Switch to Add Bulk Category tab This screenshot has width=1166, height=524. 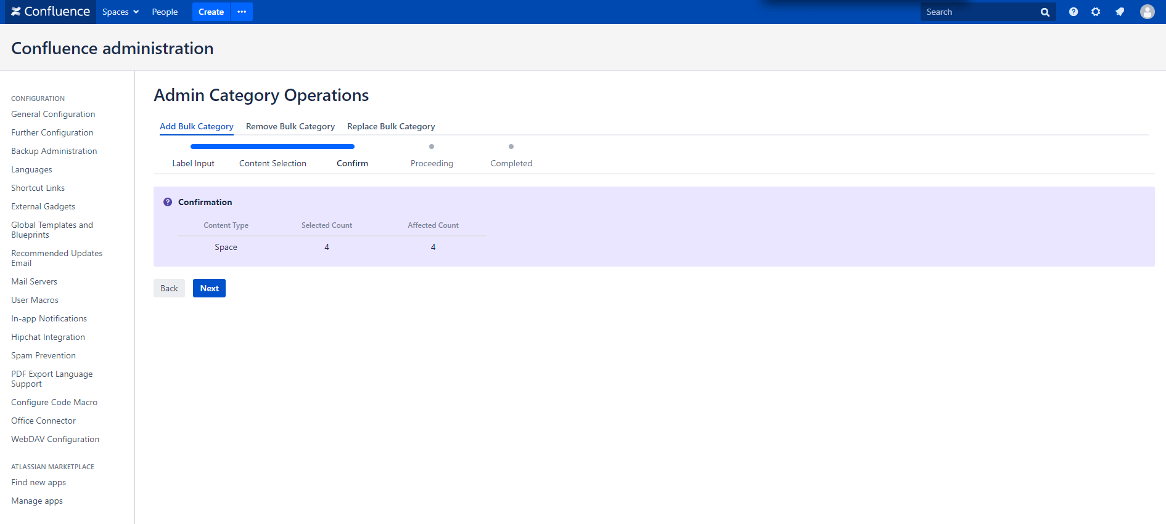(x=197, y=126)
